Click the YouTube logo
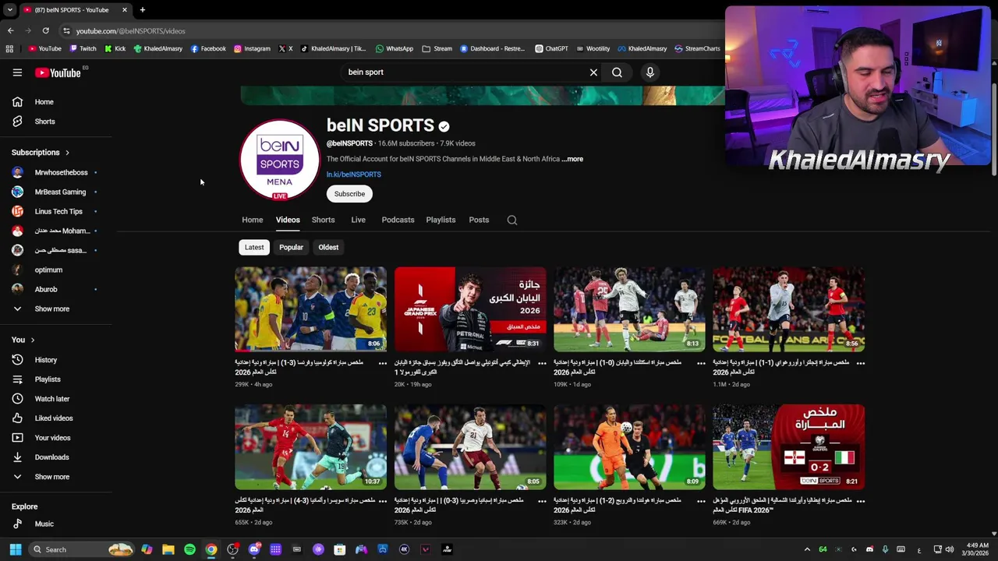The width and height of the screenshot is (998, 561). (x=58, y=72)
